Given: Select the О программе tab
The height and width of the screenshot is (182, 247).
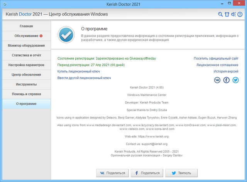Looking at the screenshot, I should click(27, 104).
